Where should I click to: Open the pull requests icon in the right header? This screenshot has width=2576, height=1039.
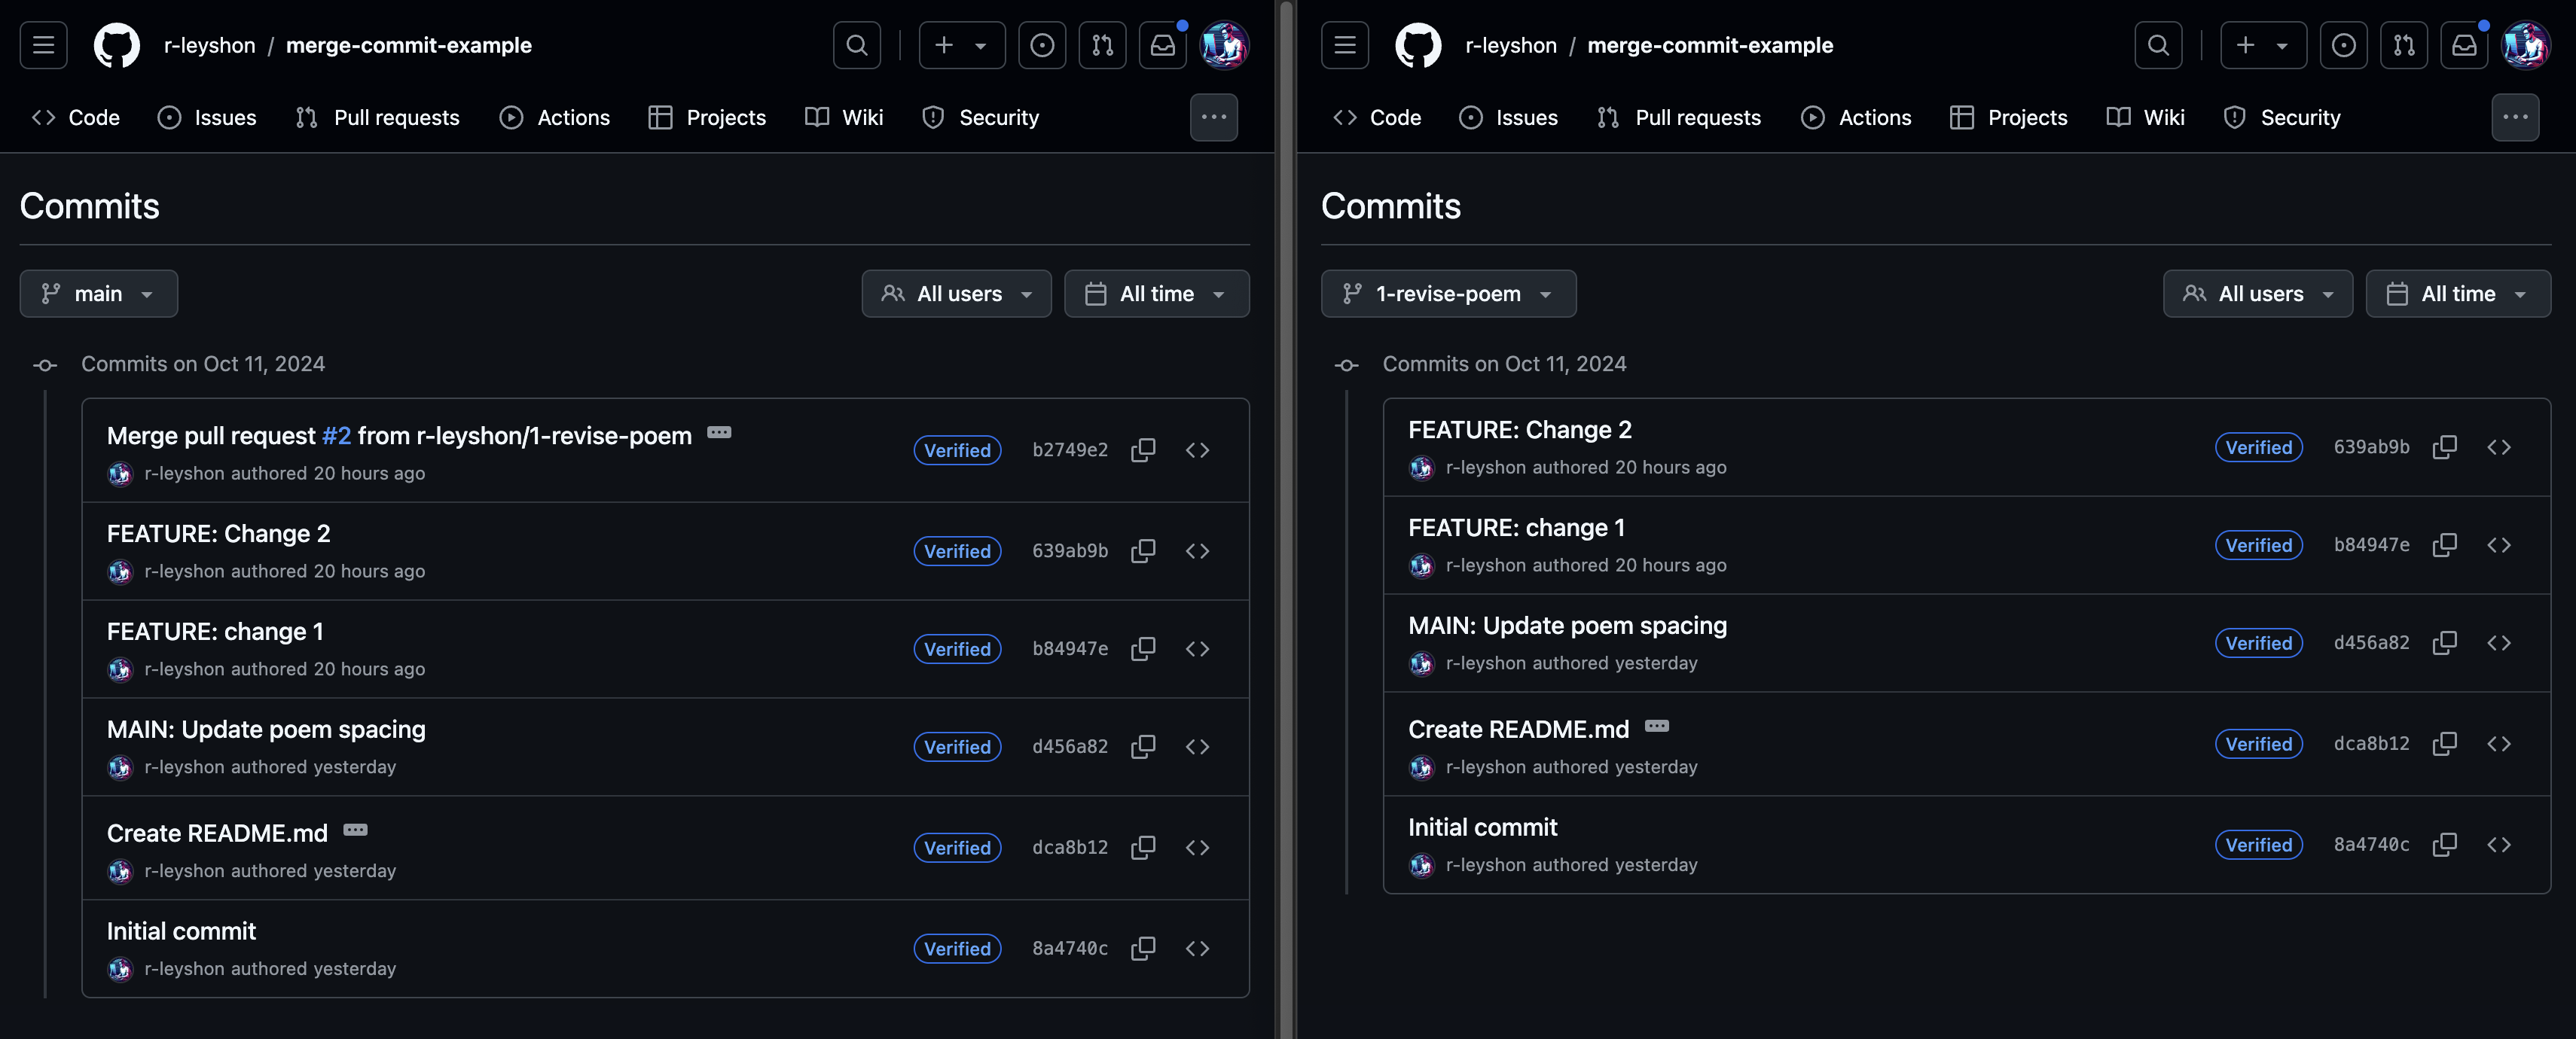pos(2404,45)
